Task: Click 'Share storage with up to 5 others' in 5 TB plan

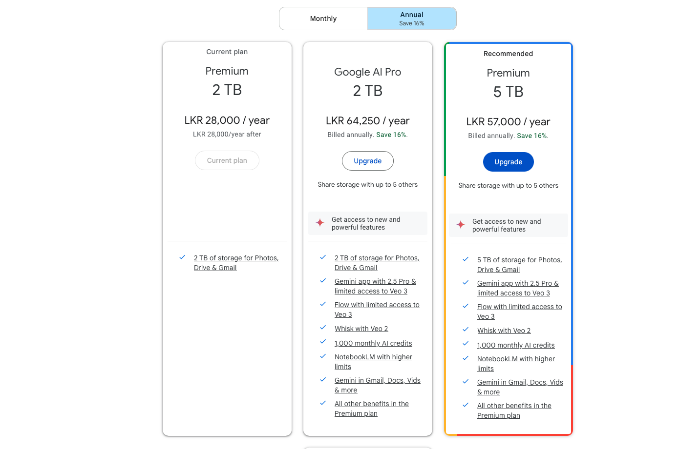Action: (509, 186)
